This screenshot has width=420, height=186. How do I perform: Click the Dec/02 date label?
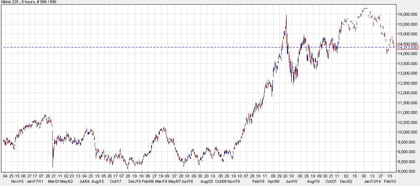coord(346,181)
